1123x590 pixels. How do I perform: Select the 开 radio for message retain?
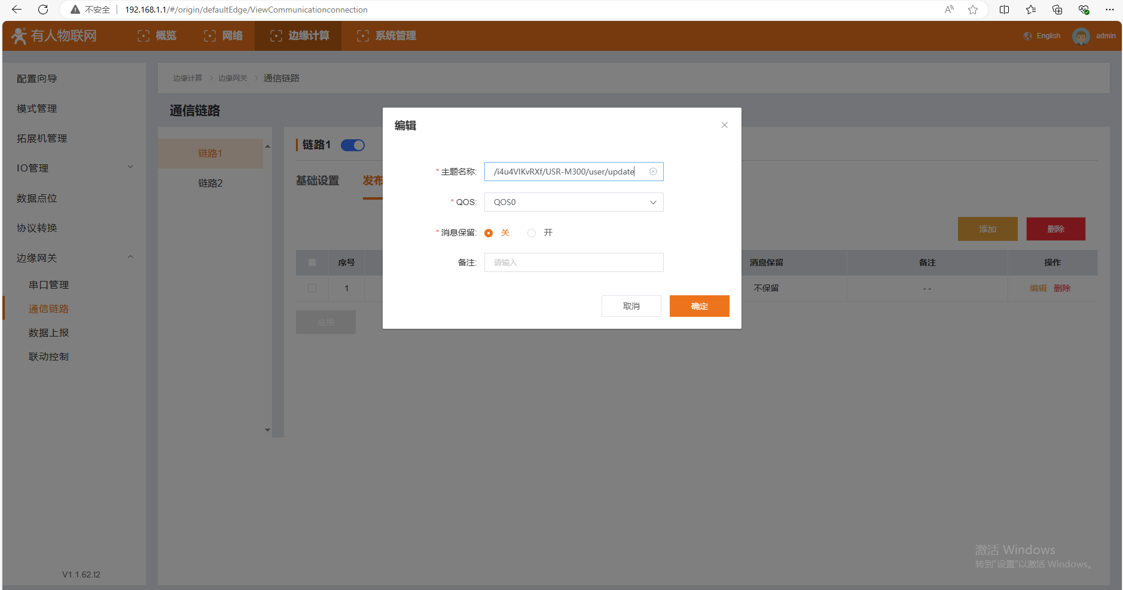click(532, 233)
